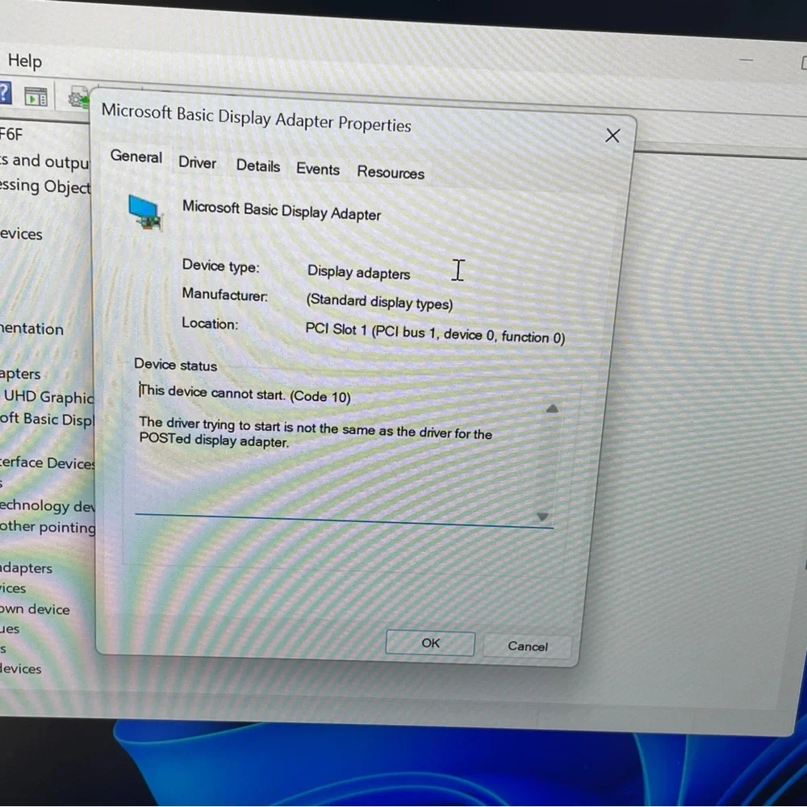
Task: Select the Interface Devices tree category
Action: (x=48, y=462)
